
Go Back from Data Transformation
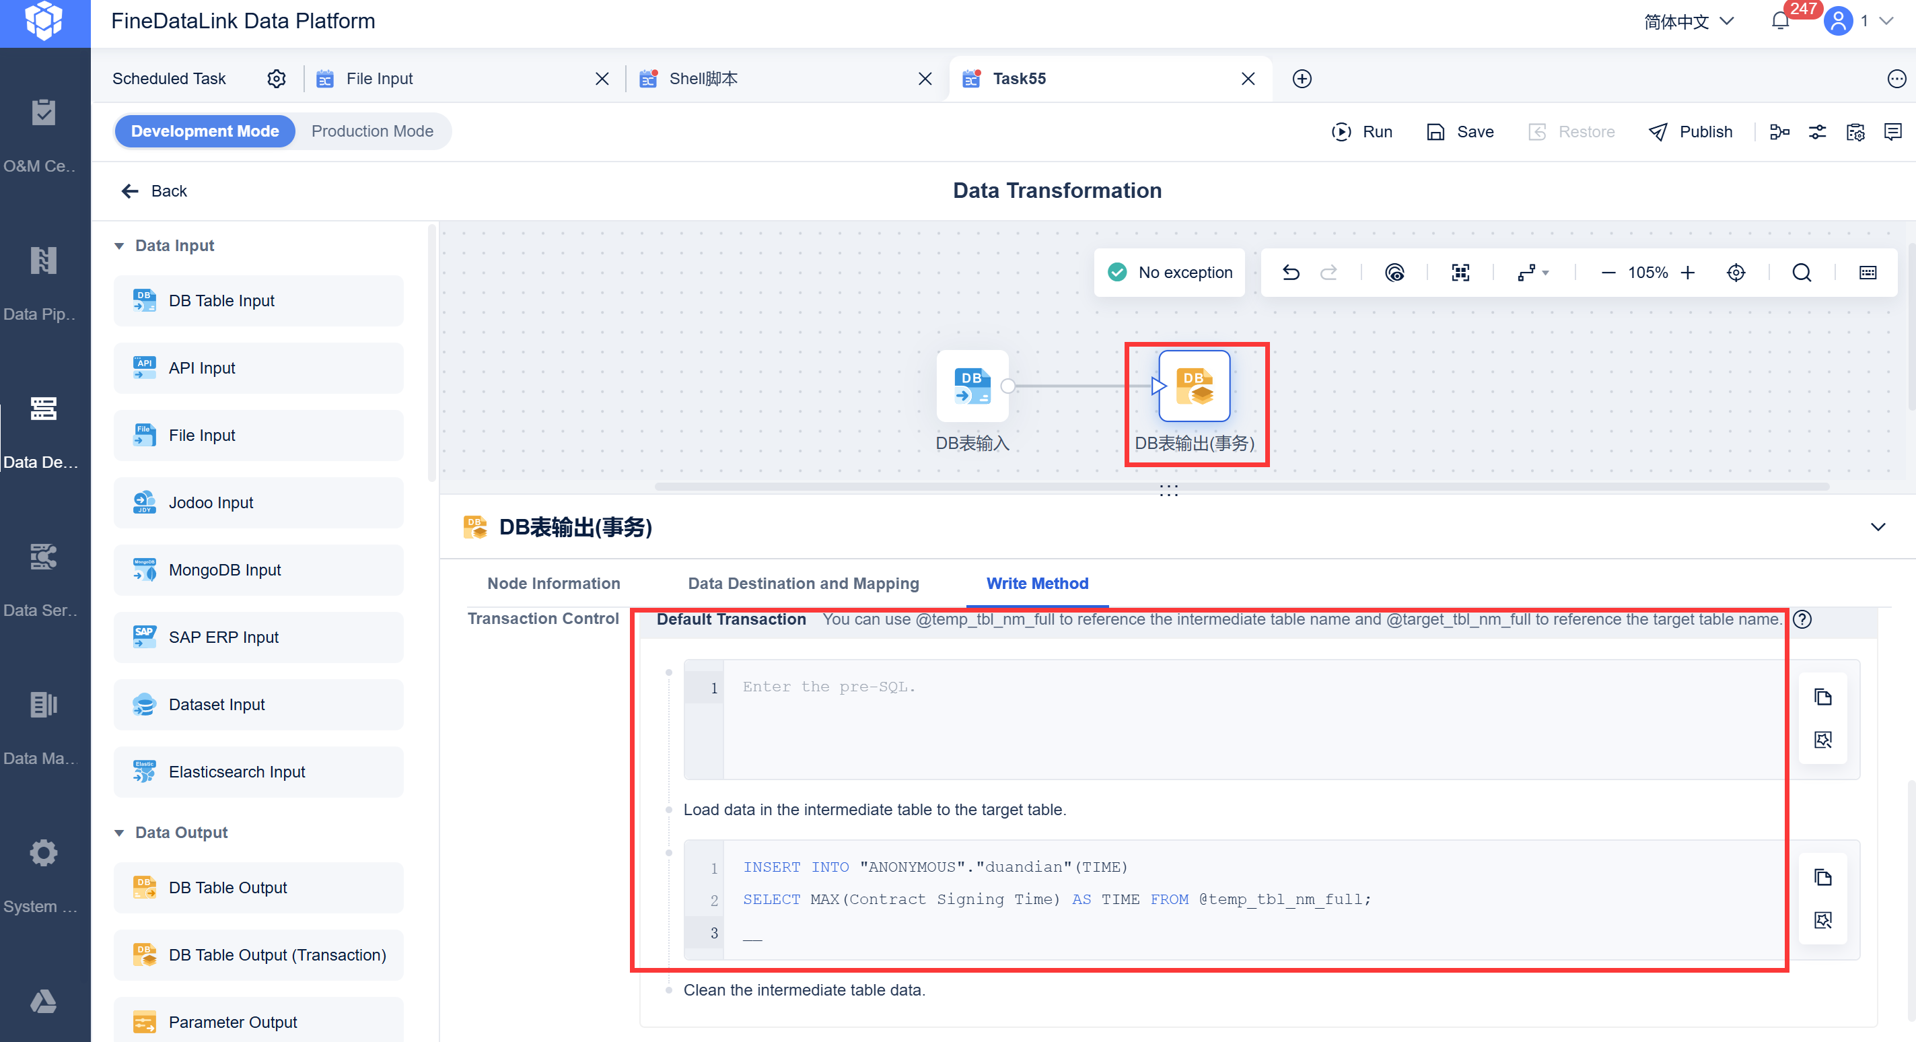click(x=154, y=191)
